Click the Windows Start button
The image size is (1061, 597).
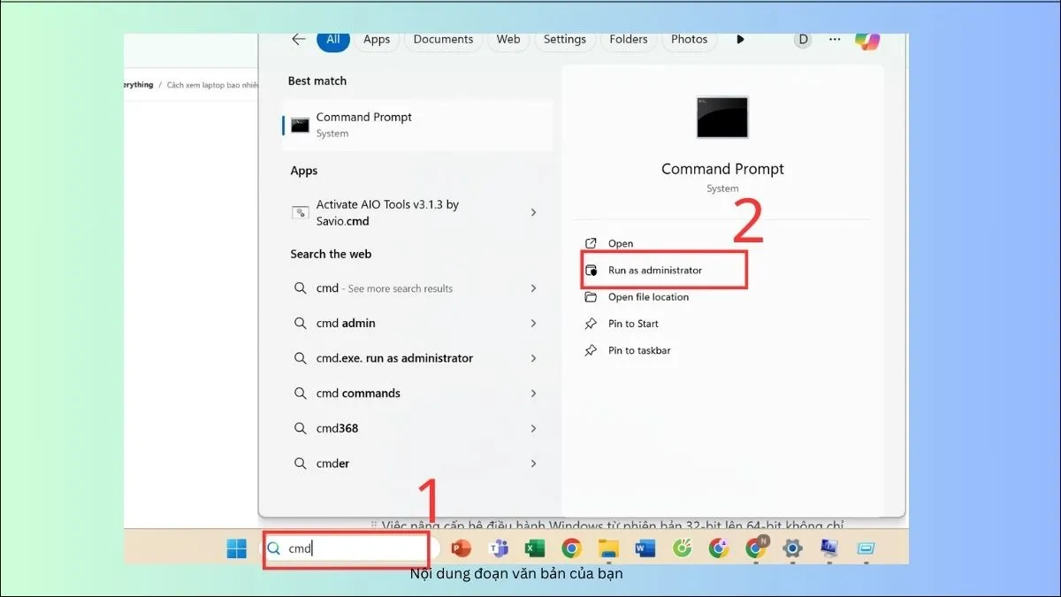237,548
